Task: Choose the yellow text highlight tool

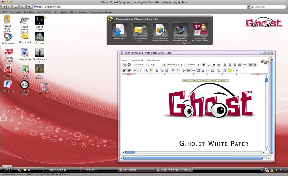Action: click(151, 70)
